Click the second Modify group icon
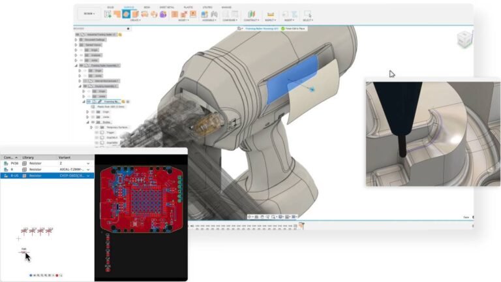501x282 pixels. click(184, 14)
